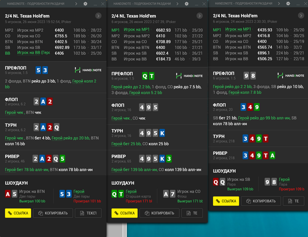Click КОПИРОВАТЬ in the Q T hand window

click(x=159, y=213)
